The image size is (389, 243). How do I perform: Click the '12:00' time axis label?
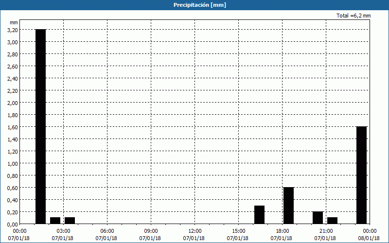pyautogui.click(x=195, y=231)
